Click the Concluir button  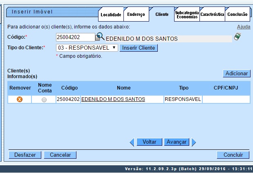(x=233, y=155)
